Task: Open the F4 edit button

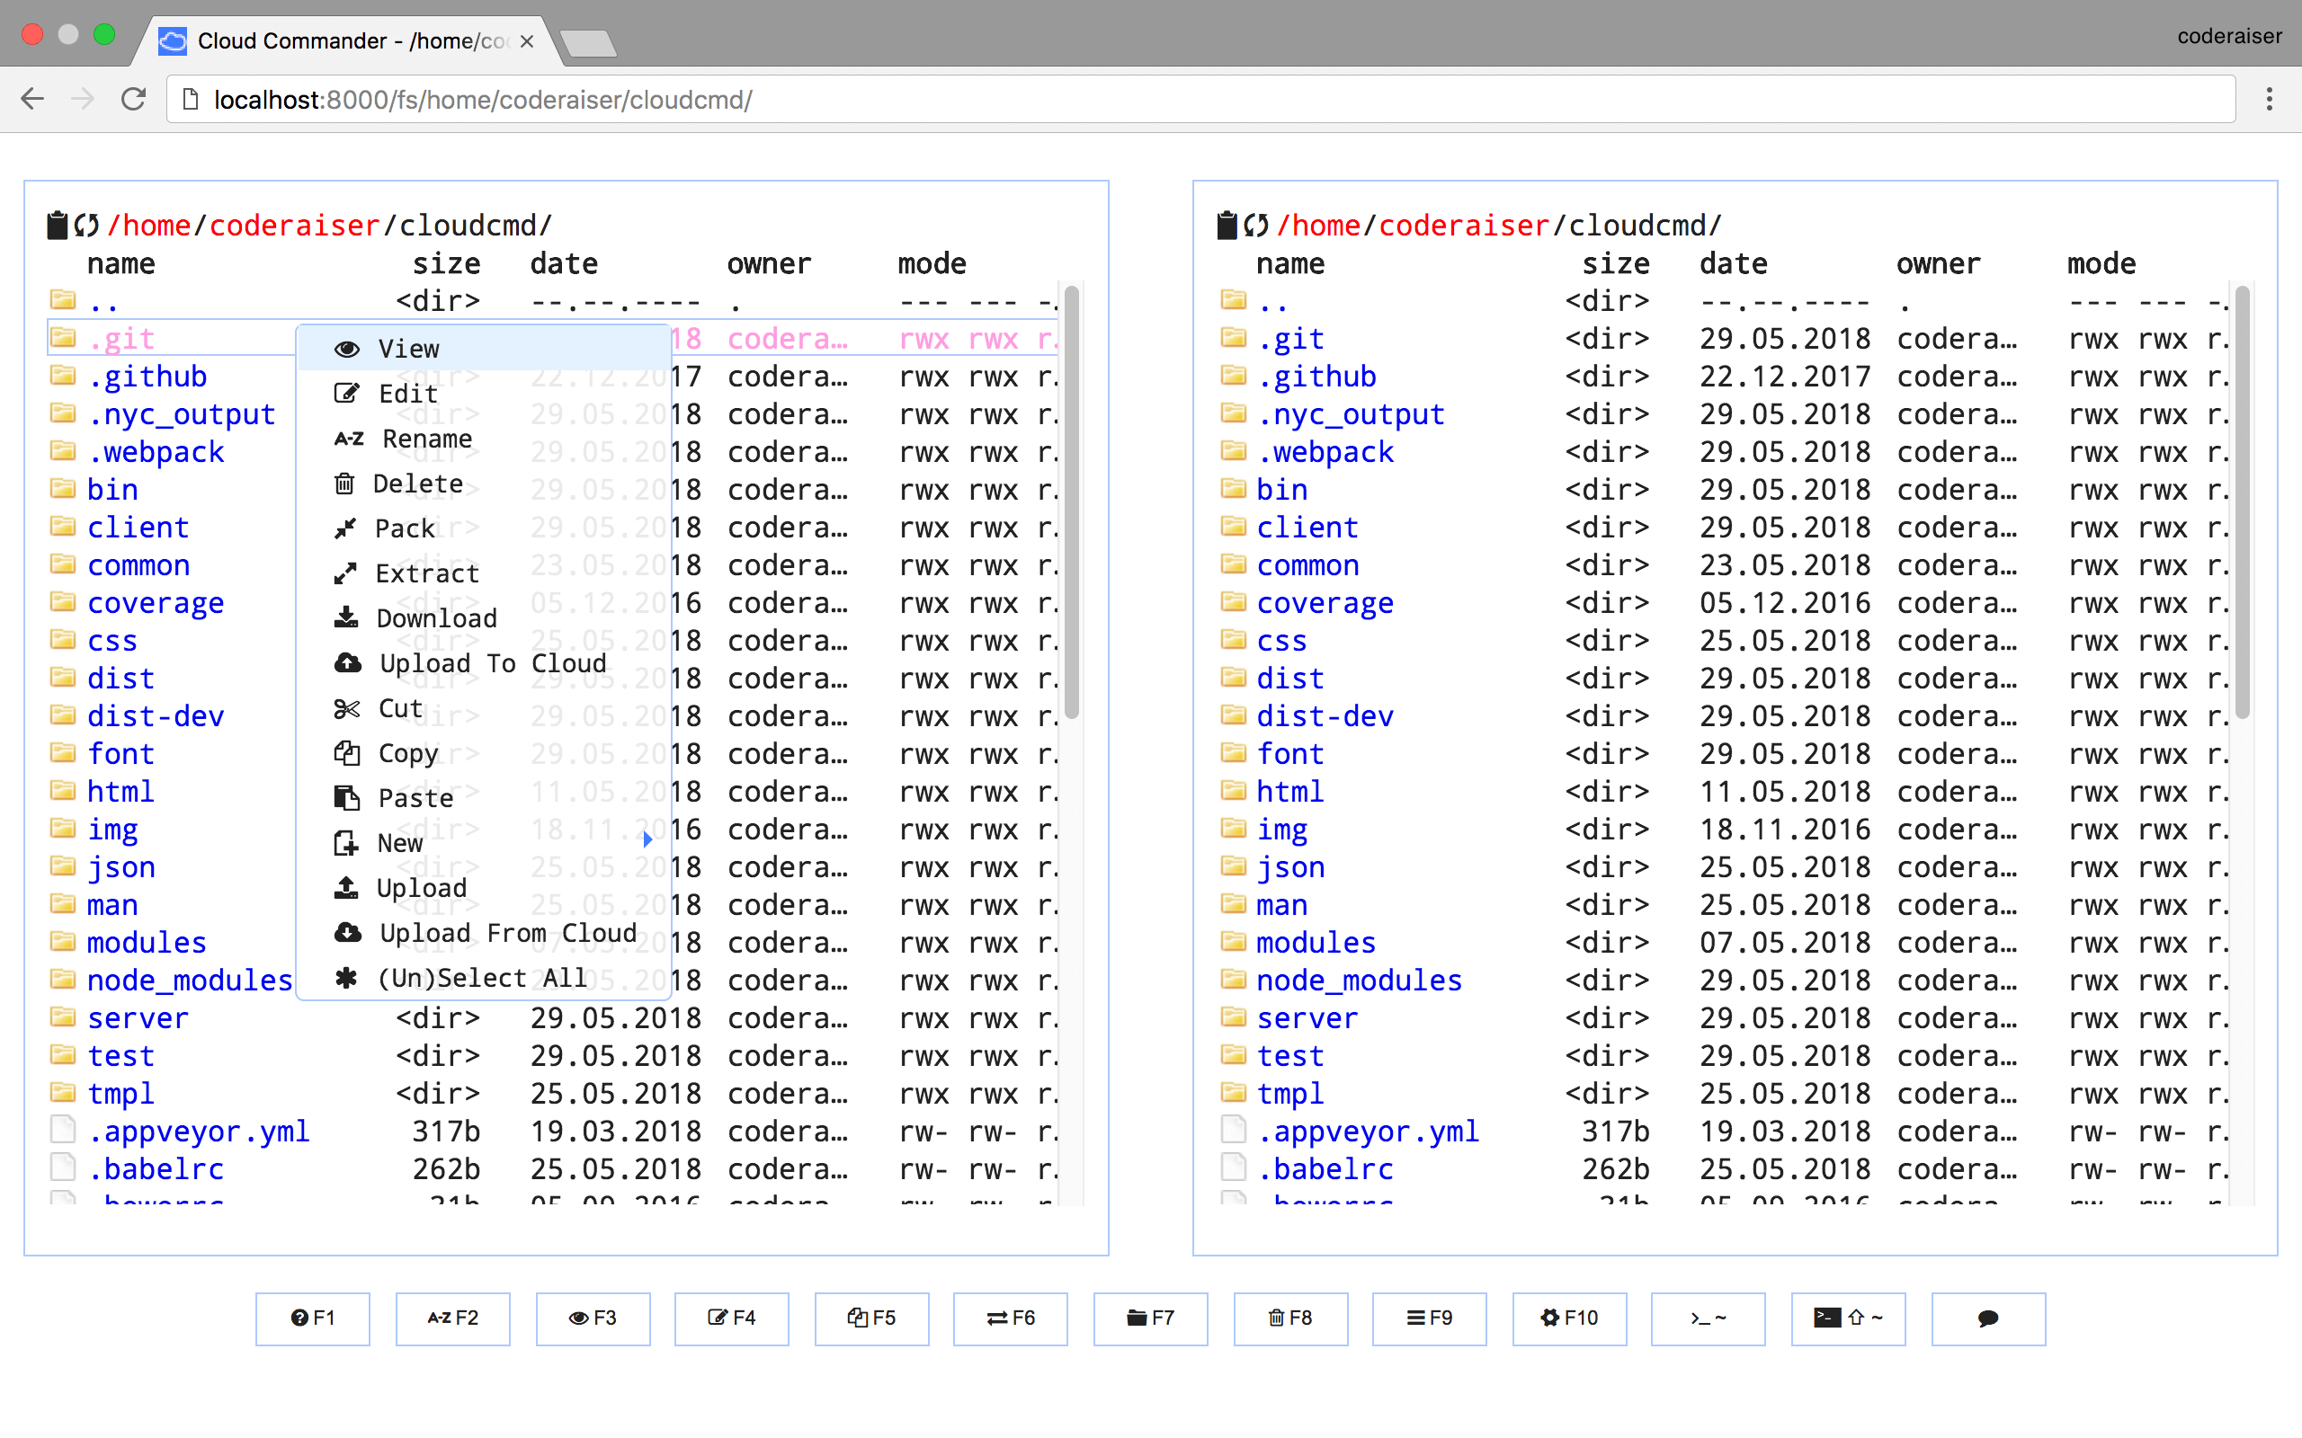Action: (x=731, y=1318)
